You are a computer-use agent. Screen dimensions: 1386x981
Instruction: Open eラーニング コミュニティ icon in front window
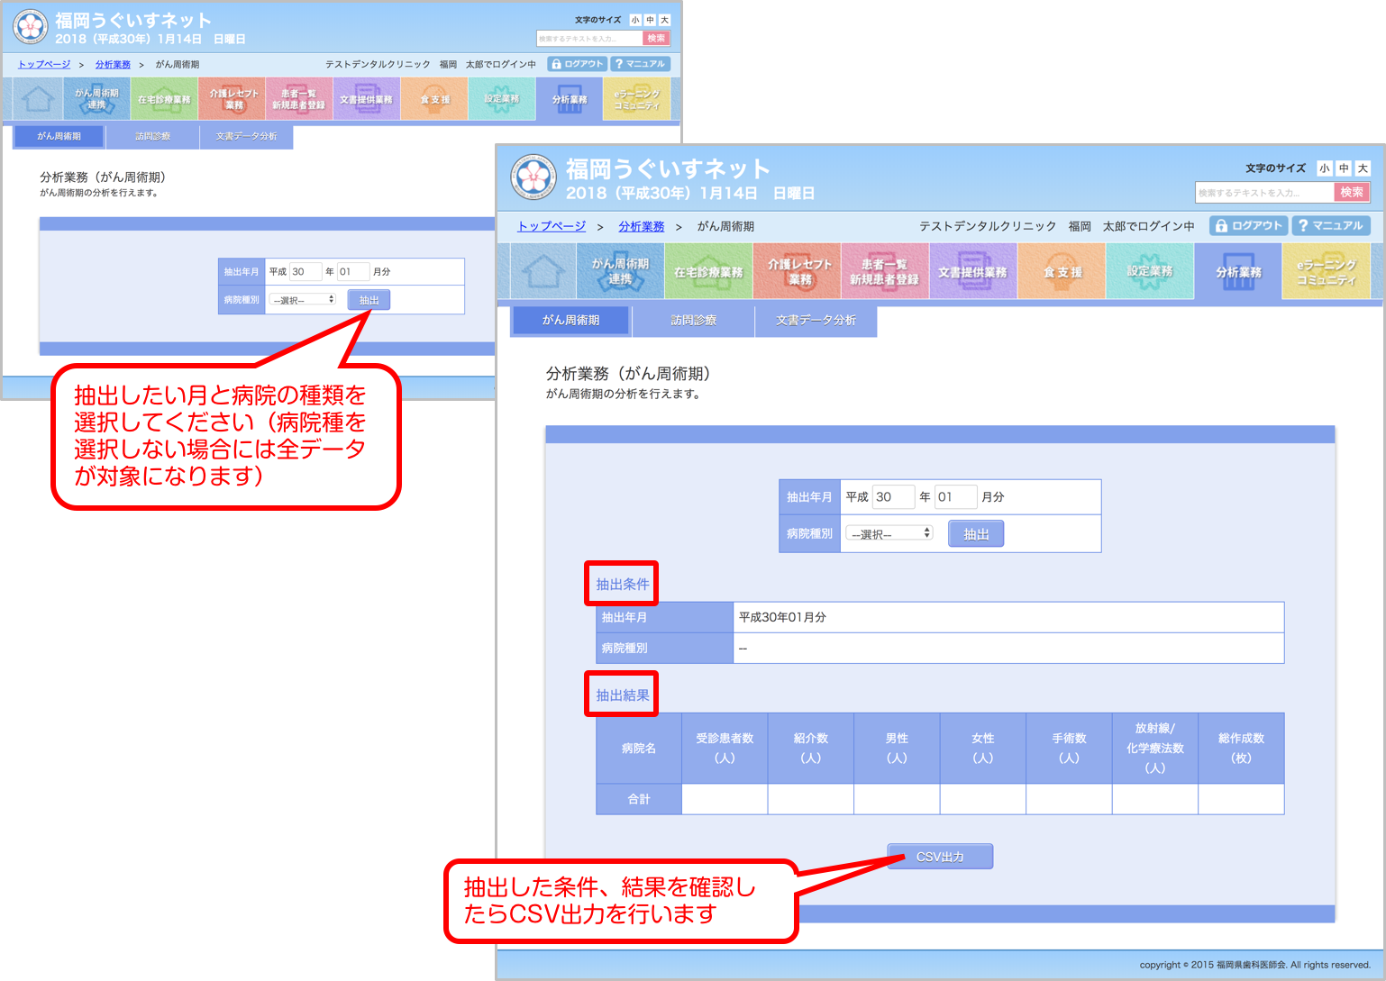pos(1326,271)
